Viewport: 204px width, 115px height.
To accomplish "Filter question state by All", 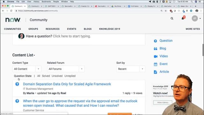I will pyautogui.click(x=39, y=76).
